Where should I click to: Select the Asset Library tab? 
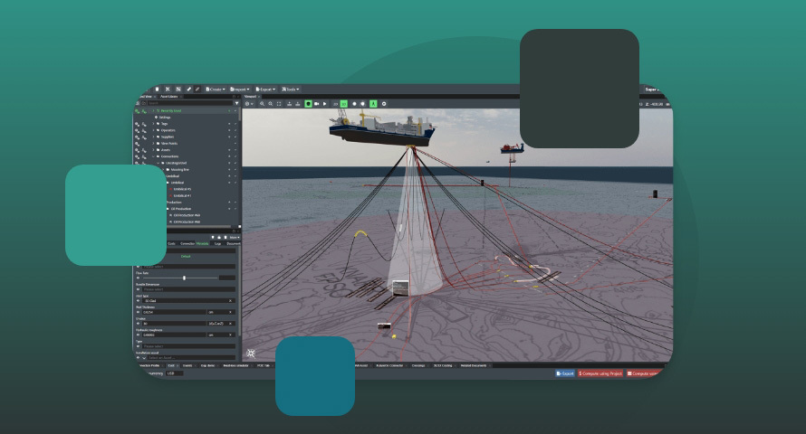[x=170, y=96]
